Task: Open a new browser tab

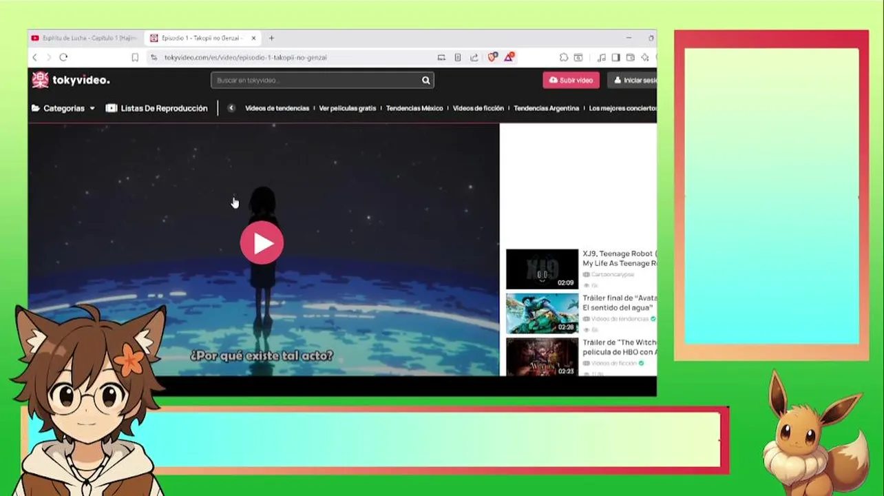Action: 271,38
